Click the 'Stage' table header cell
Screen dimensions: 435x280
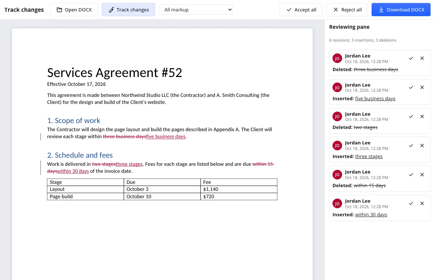coord(86,182)
